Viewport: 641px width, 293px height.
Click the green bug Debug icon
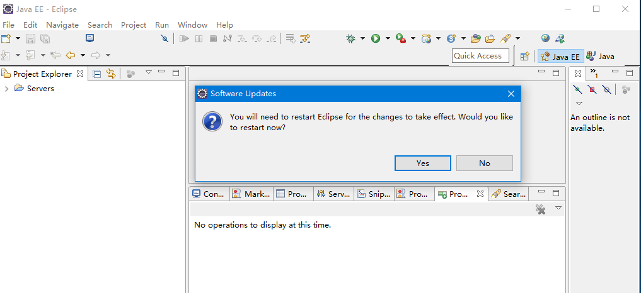[350, 39]
